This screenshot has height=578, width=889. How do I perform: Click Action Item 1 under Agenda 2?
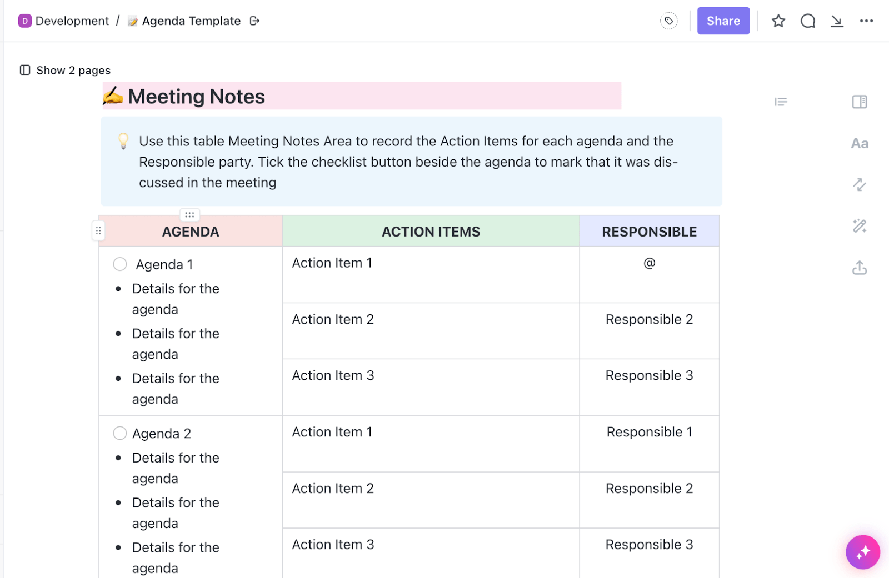(332, 432)
